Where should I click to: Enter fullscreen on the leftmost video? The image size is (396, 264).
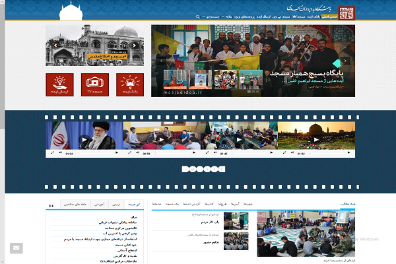tap(51, 153)
